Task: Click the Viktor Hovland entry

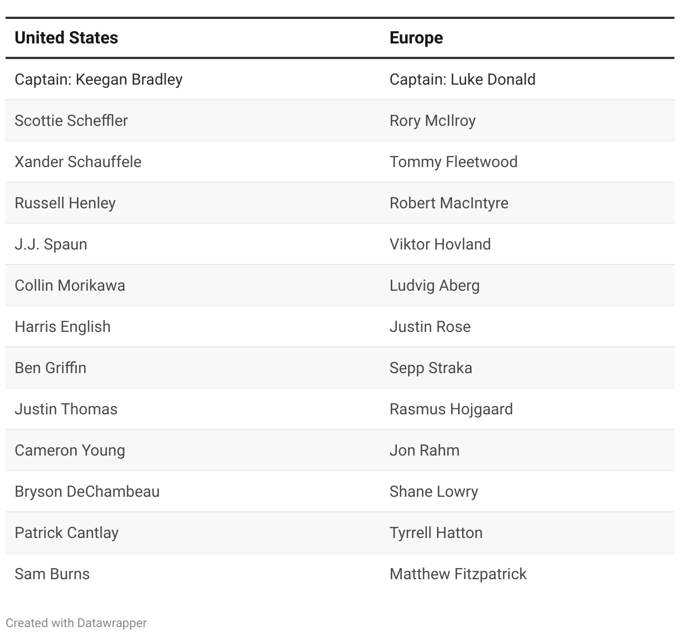Action: pos(440,244)
